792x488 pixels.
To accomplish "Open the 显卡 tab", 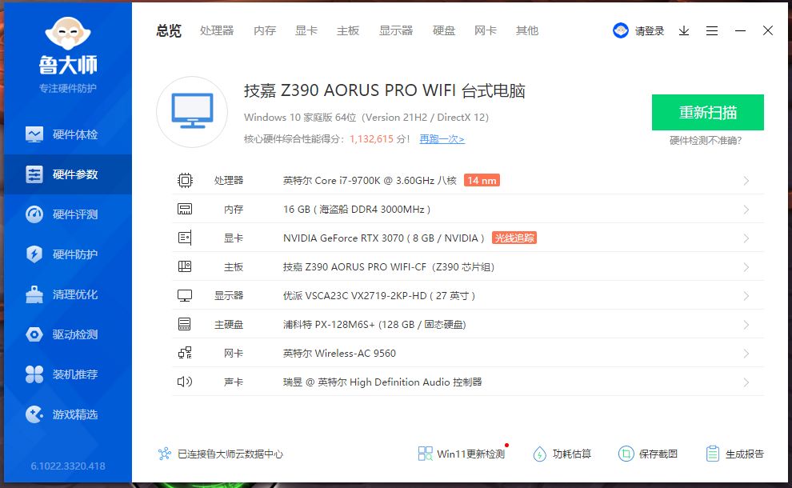I will pos(306,30).
